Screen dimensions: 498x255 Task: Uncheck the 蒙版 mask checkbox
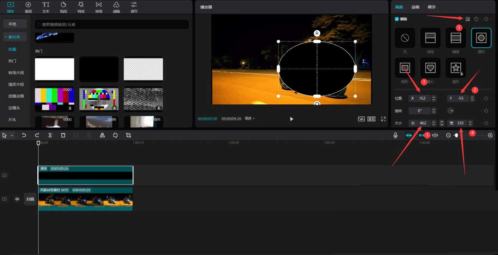click(397, 19)
